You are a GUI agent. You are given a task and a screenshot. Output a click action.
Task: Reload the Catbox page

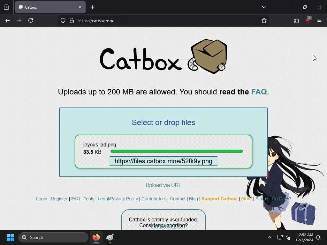point(31,20)
